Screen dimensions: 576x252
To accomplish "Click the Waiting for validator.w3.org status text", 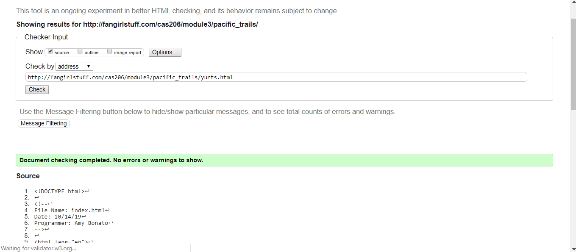I will [x=39, y=248].
